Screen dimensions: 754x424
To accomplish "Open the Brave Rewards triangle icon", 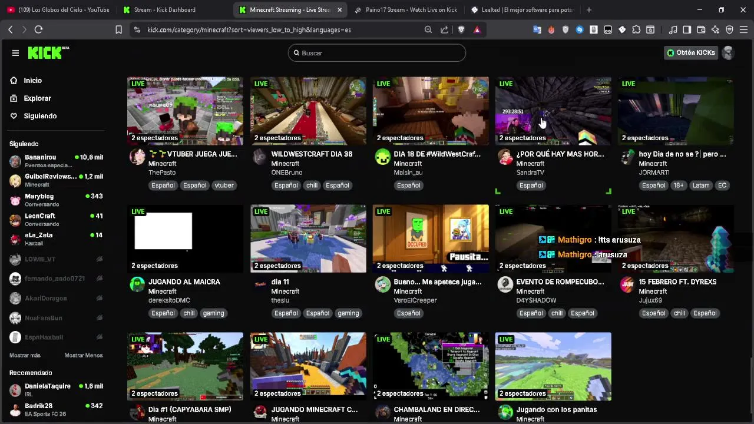I will click(477, 29).
